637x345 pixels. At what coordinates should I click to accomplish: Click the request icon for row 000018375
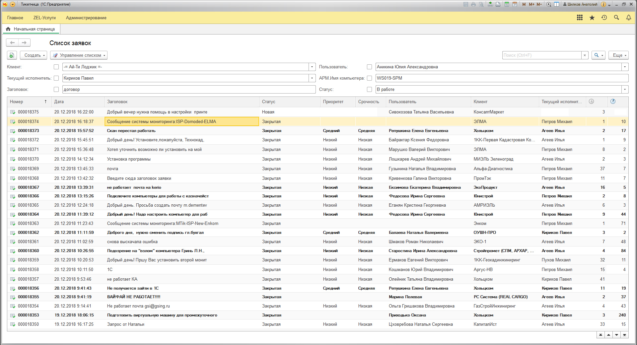(13, 112)
